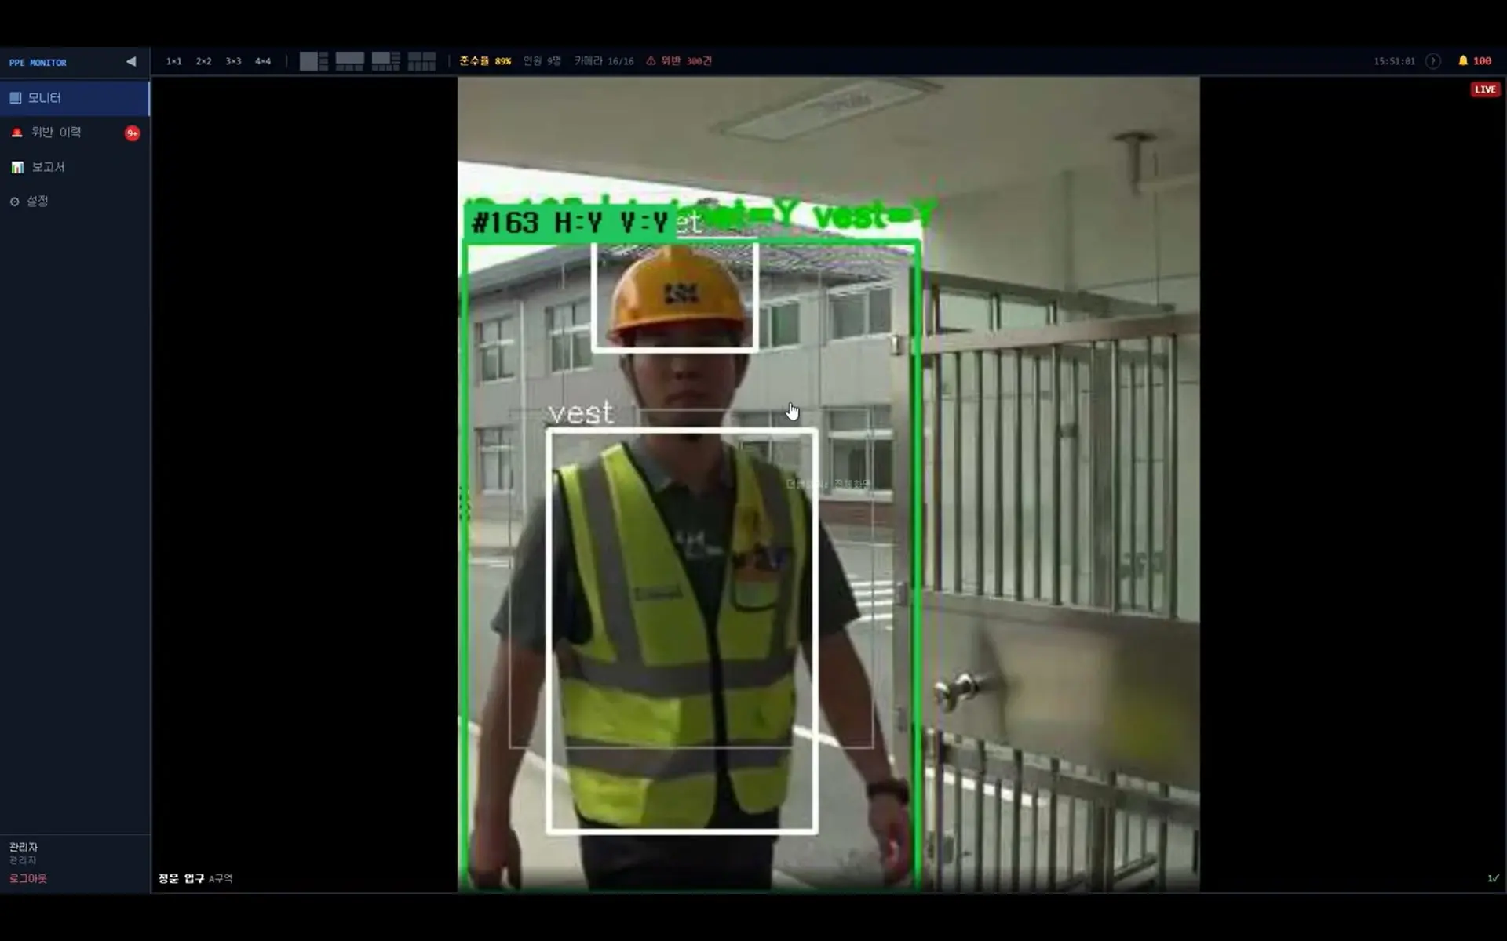Image resolution: width=1507 pixels, height=941 pixels.
Task: Click the warning triangle icon beside 위반
Action: pyautogui.click(x=651, y=61)
